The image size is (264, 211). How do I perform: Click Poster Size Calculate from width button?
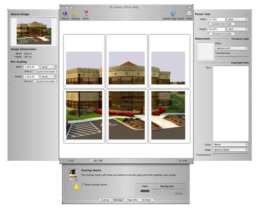click(221, 34)
